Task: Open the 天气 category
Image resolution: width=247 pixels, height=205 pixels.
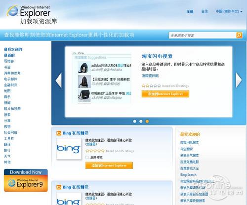Action: [x=7, y=156]
